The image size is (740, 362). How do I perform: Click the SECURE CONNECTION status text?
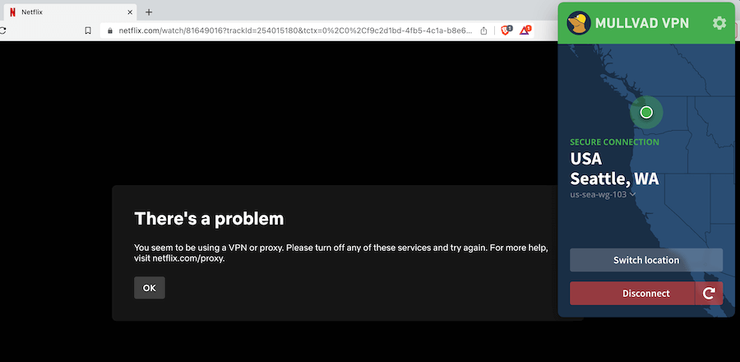coord(614,142)
